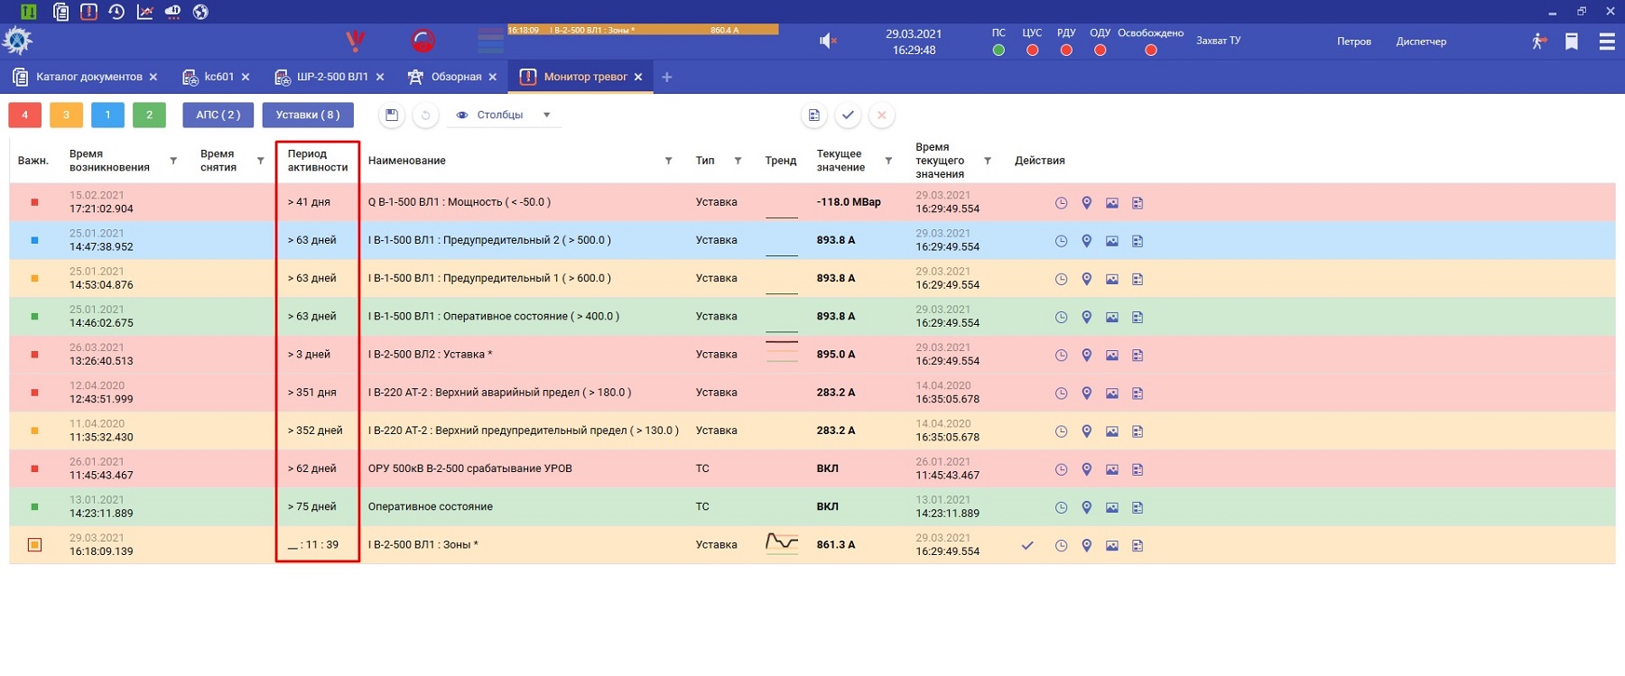Click the history clock icon in the top toolbar
1625x676 pixels.
click(x=116, y=12)
